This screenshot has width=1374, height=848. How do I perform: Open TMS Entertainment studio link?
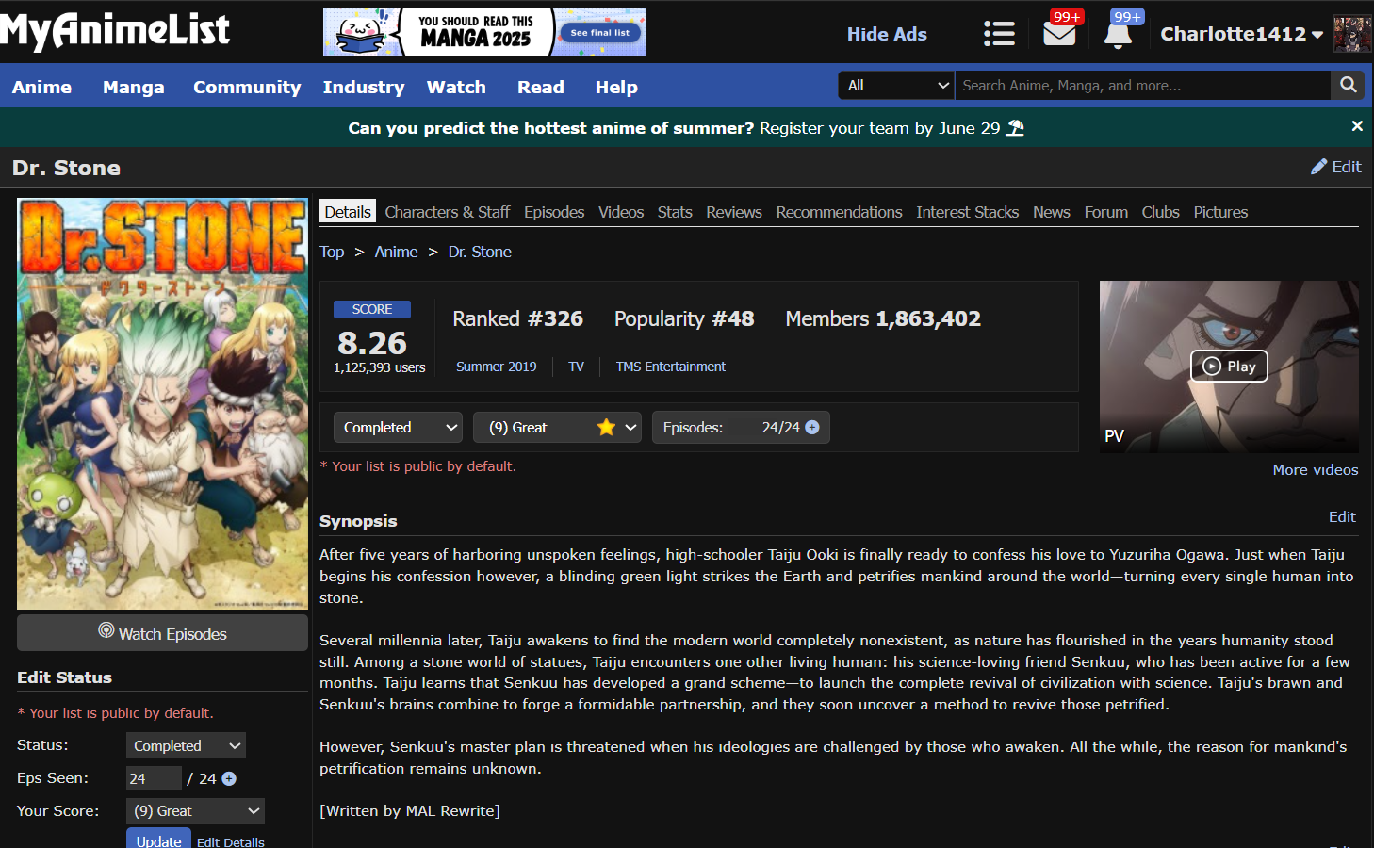click(x=671, y=367)
